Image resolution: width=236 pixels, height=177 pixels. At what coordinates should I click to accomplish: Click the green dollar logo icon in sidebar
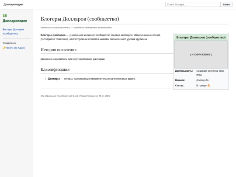5,15
